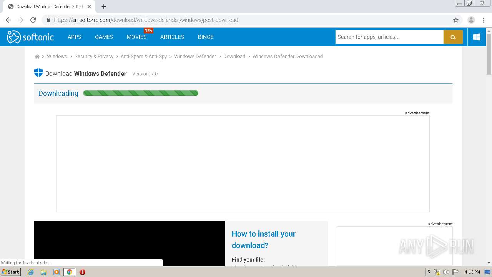Viewport: 492px width, 277px height.
Task: Click the browser address bar URL
Action: click(146, 20)
